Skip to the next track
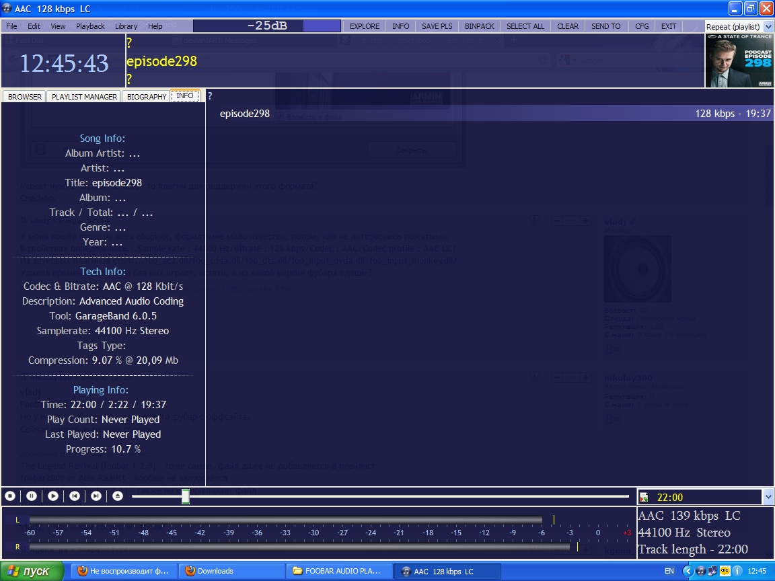 pos(96,496)
